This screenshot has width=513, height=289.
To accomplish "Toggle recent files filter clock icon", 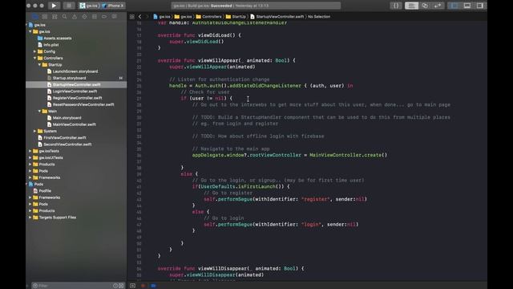I will (x=115, y=286).
